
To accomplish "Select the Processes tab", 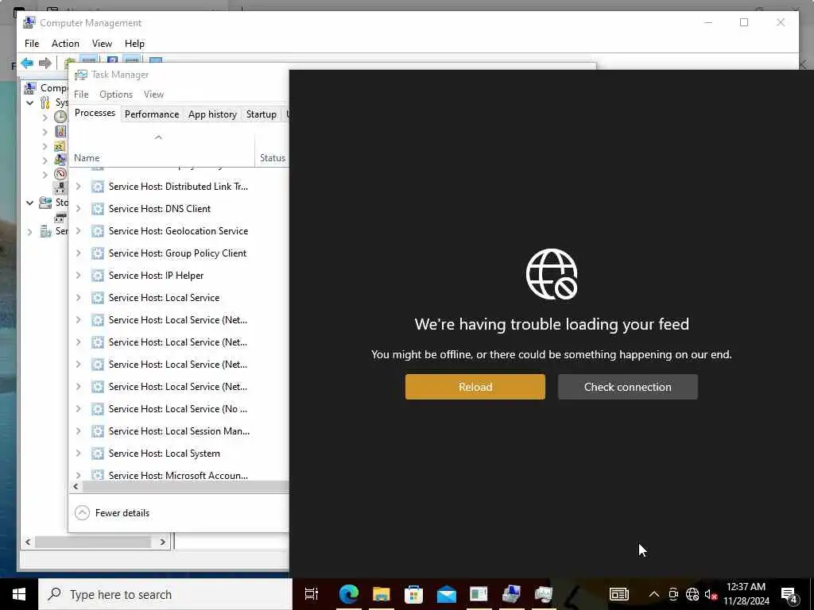I will tap(95, 113).
